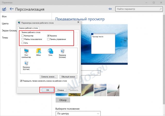
Task: Click the Выберите положение label
Action: pyautogui.click(x=68, y=109)
